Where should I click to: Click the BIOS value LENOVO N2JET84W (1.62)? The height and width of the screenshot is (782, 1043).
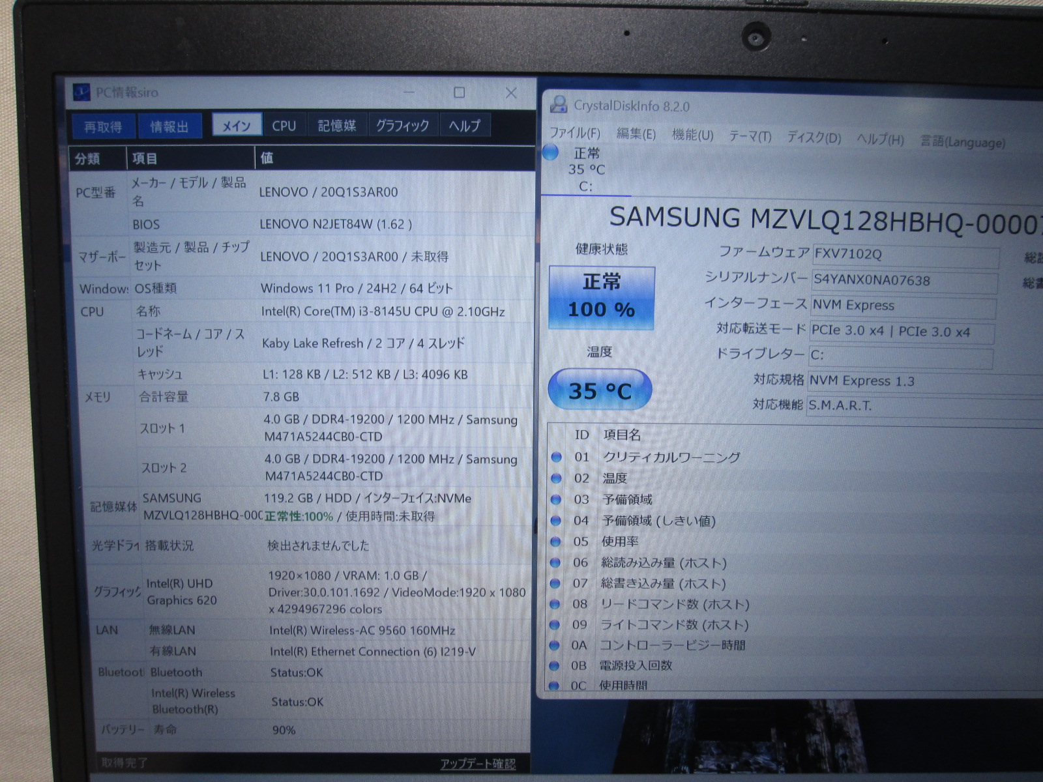336,224
